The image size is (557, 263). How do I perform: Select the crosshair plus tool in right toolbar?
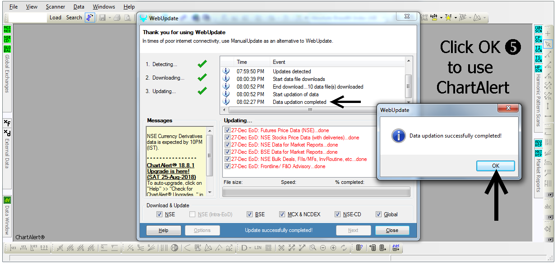pyautogui.click(x=548, y=34)
